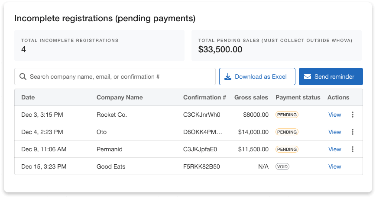
Task: Click View link for Rocket Co.
Action: pyautogui.click(x=334, y=115)
